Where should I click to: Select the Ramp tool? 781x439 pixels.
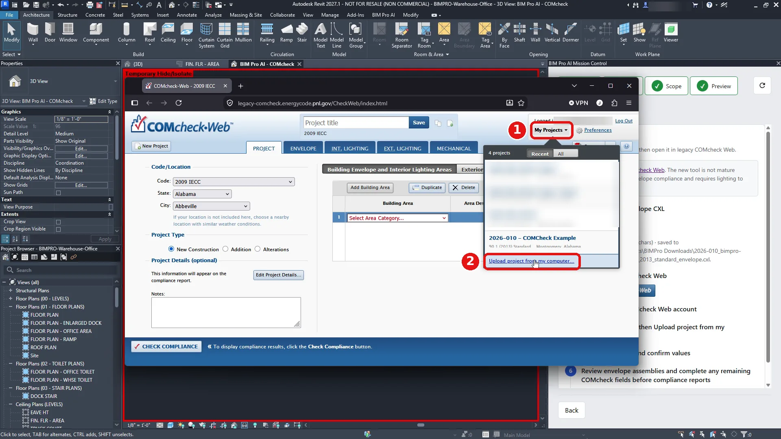pos(286,33)
